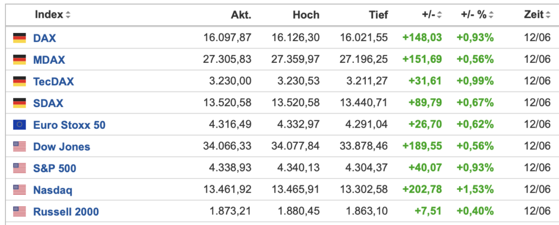Open the Russell 2000 link
The image size is (559, 225).
[66, 212]
